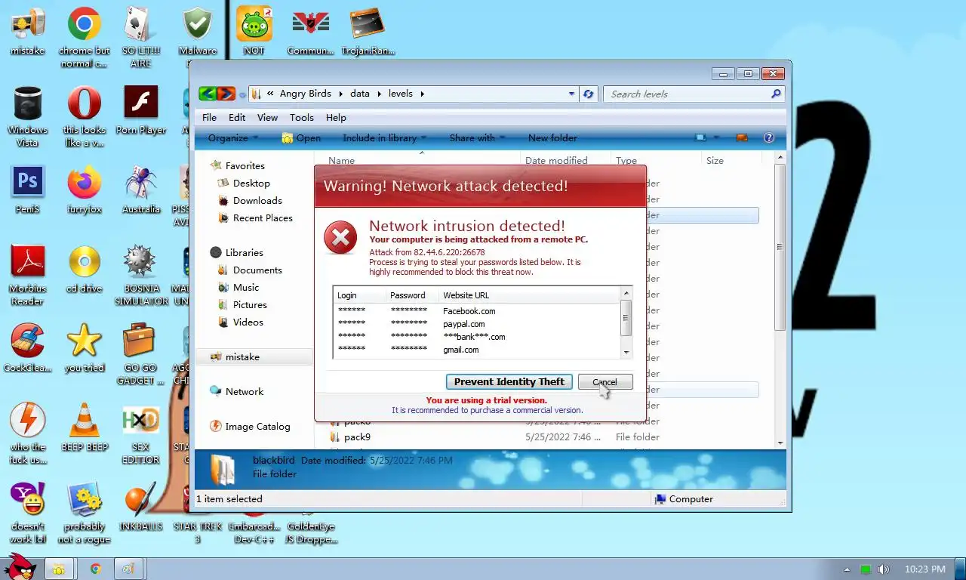
Task: Open the 'doesn't work lol' Yahoo icon
Action: pos(28,499)
